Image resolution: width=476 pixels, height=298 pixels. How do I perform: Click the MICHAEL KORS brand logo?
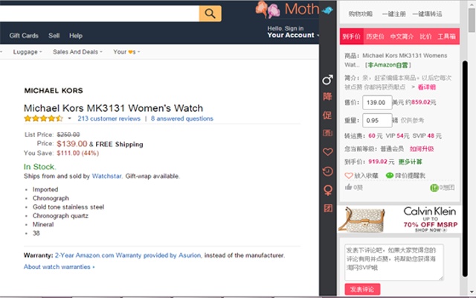tap(54, 91)
